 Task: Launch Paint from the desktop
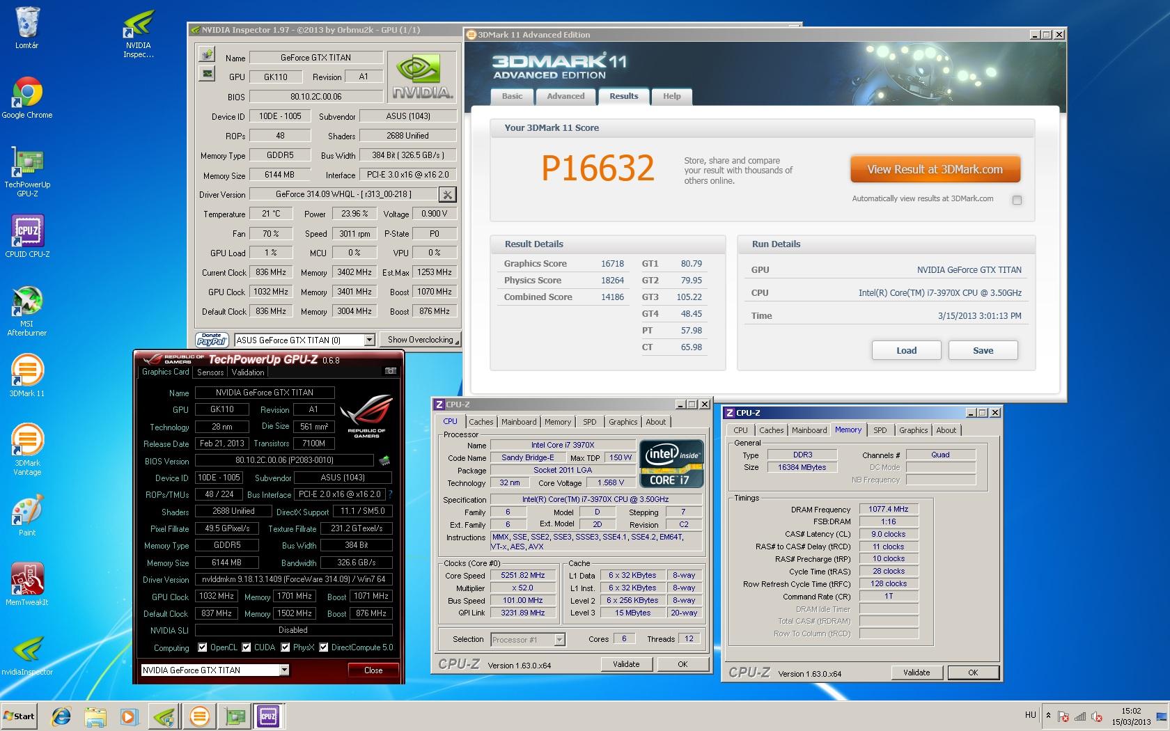(27, 515)
